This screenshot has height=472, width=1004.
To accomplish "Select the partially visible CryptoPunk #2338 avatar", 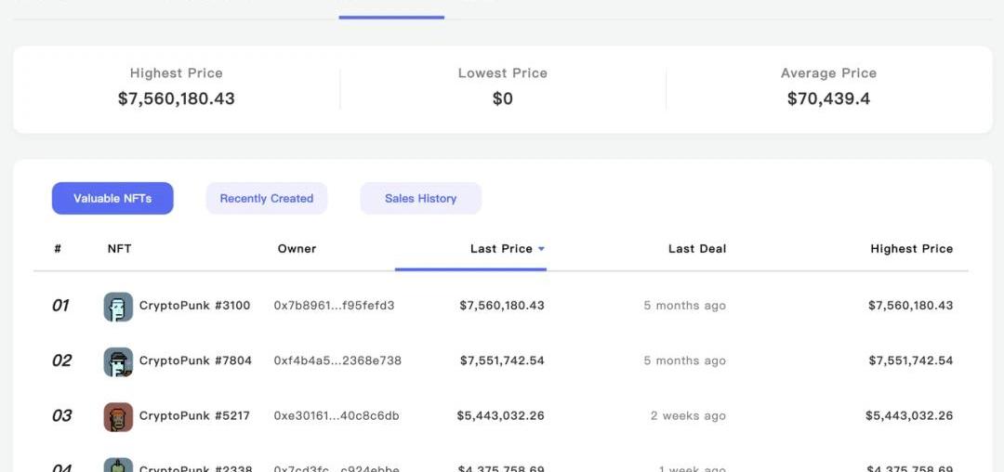I will click(118, 465).
